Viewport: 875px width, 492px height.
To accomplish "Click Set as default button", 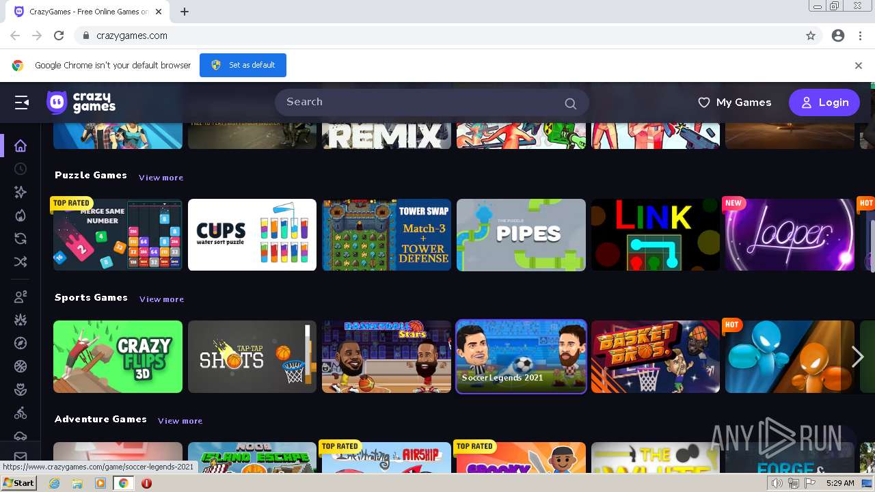I will [x=243, y=65].
